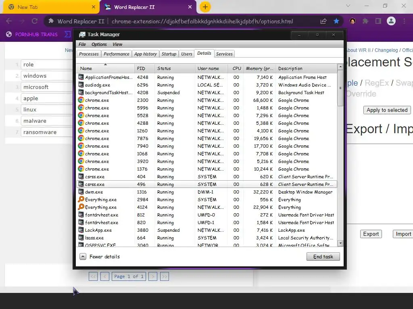Open the Chrome profile avatar icon

pyautogui.click(x=391, y=21)
